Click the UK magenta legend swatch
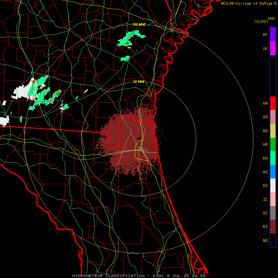 tap(273, 48)
